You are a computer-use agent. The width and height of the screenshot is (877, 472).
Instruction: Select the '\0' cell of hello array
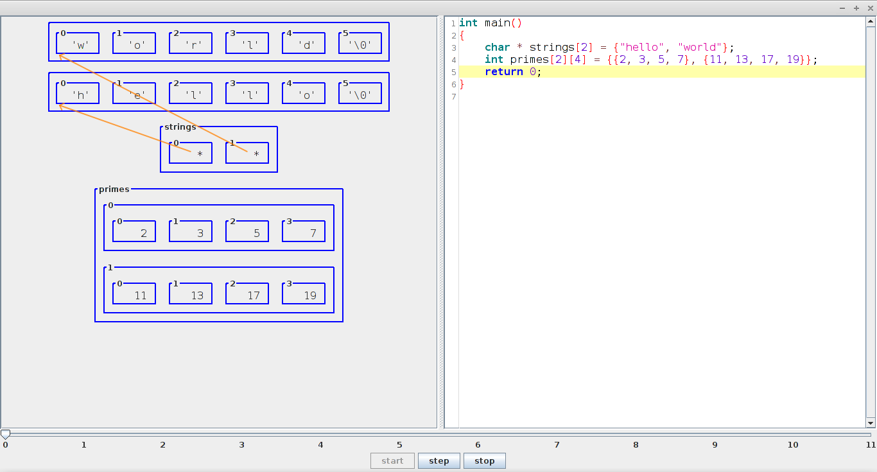(x=360, y=93)
